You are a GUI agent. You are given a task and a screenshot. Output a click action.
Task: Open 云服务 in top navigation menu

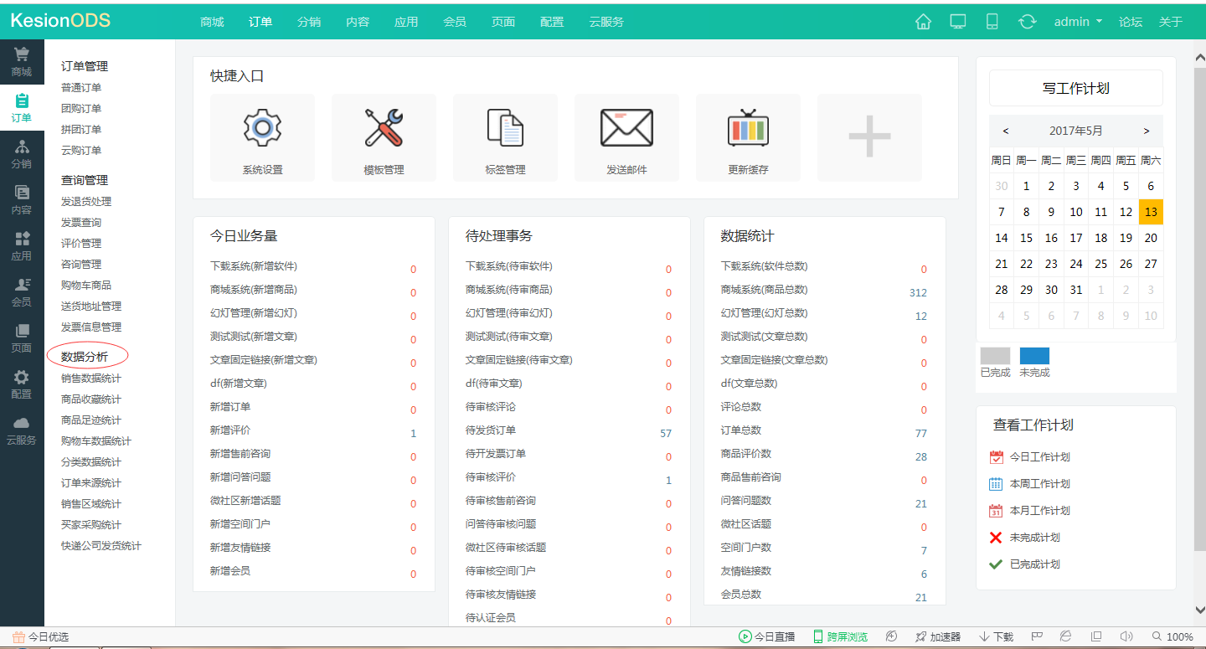[606, 22]
